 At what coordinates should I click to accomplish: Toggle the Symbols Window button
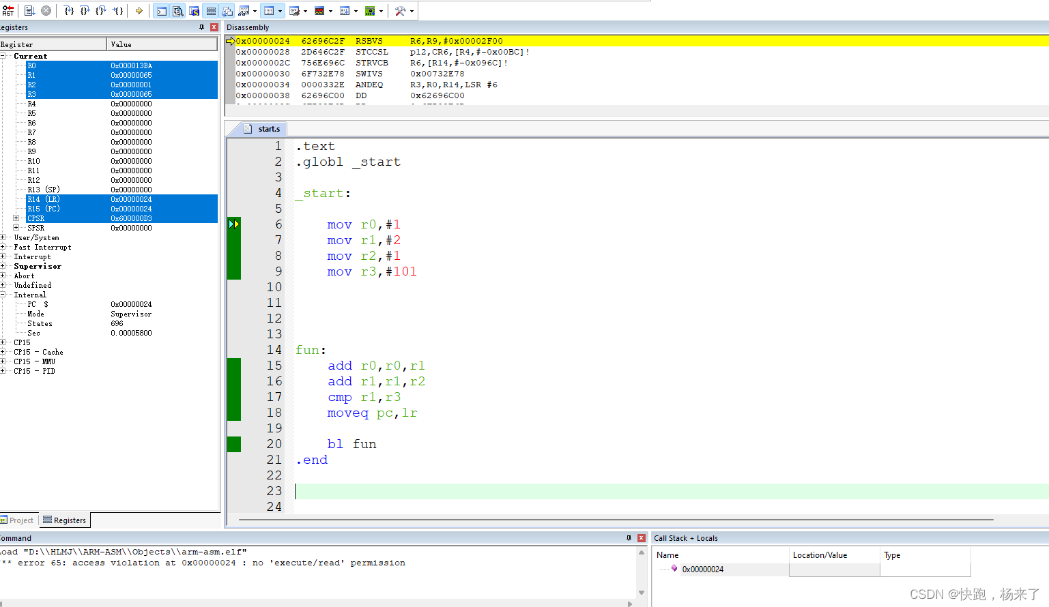click(x=195, y=11)
